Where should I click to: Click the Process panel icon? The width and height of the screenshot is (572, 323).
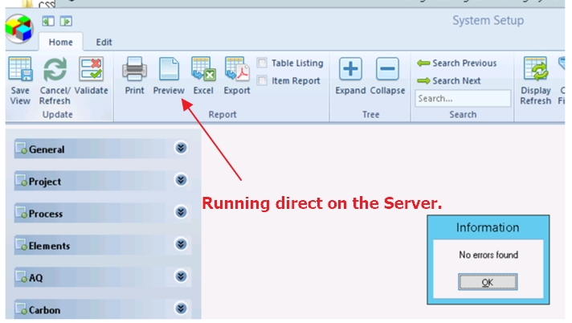tap(22, 212)
